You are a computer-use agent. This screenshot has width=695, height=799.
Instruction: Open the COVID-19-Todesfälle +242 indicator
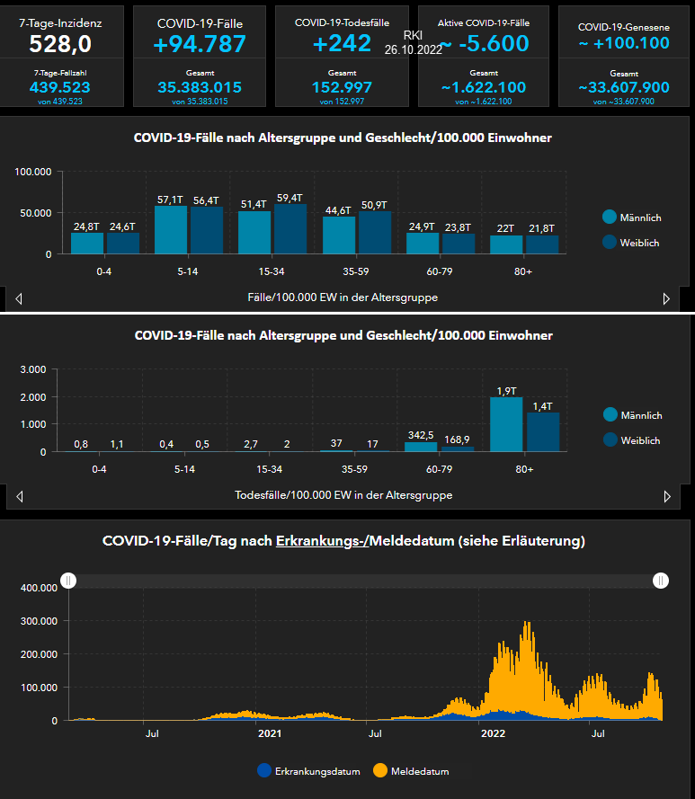pyautogui.click(x=342, y=42)
